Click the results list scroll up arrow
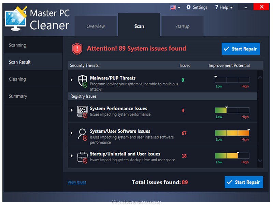The height and width of the screenshot is (205, 273). click(260, 78)
